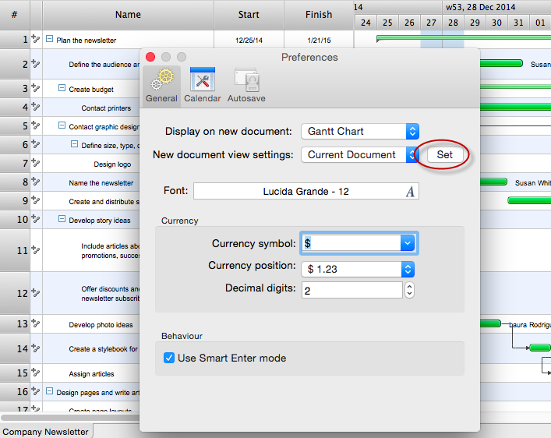
Task: Collapse the Develop story ideas group
Action: click(x=62, y=219)
